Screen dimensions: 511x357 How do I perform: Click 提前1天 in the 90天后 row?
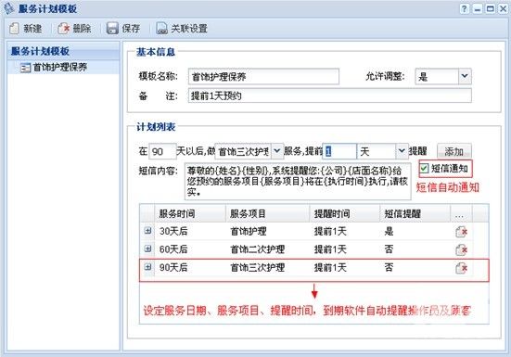tap(330, 268)
